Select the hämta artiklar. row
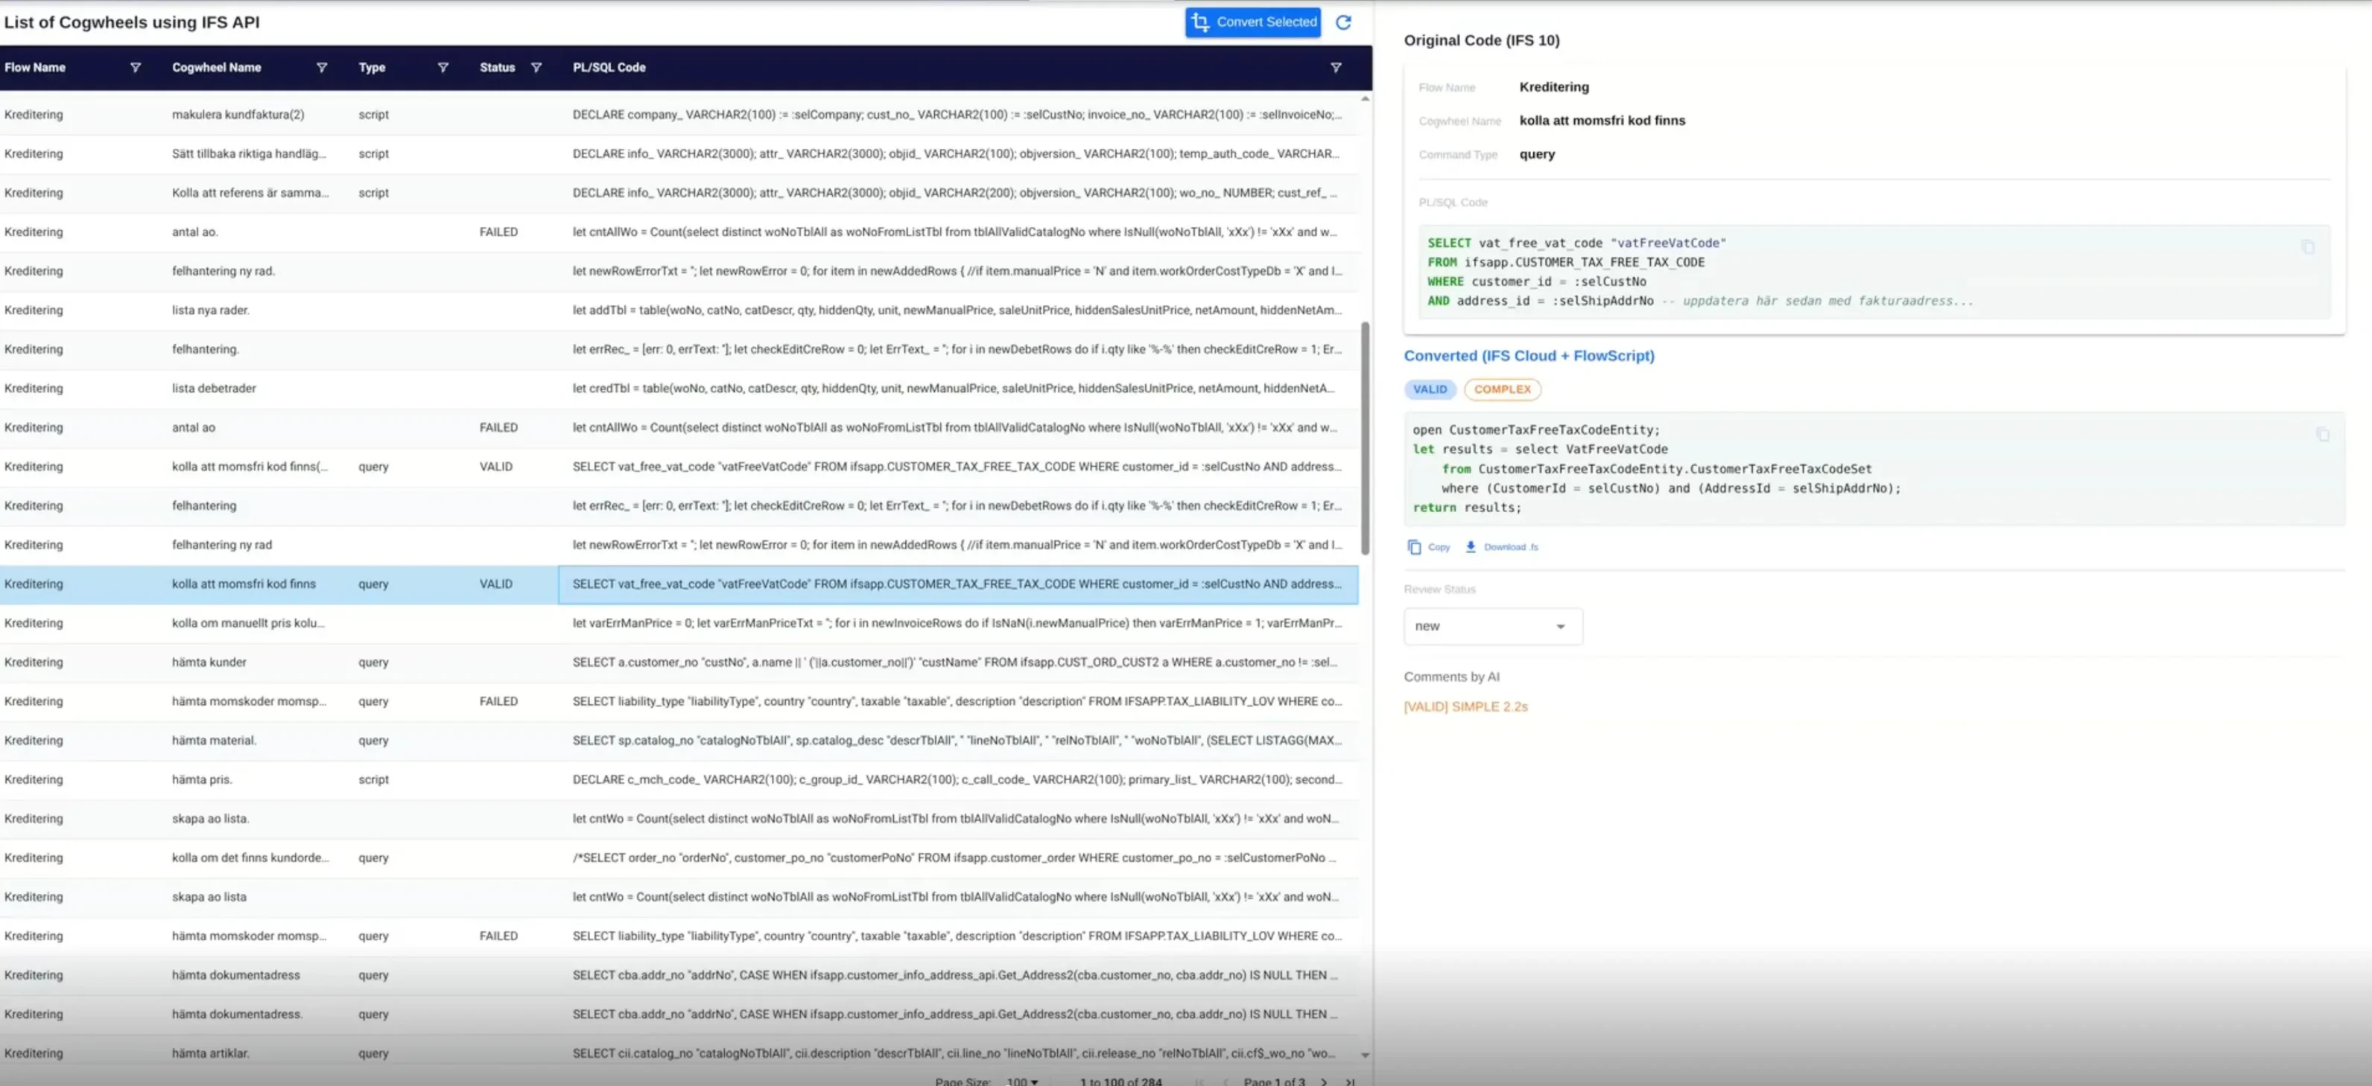 pos(679,1053)
